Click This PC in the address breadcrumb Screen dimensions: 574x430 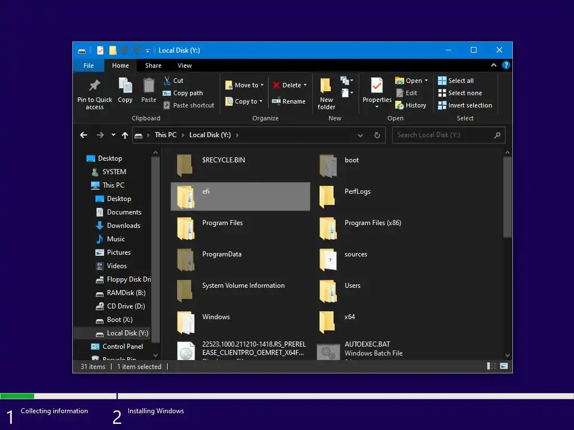[165, 135]
